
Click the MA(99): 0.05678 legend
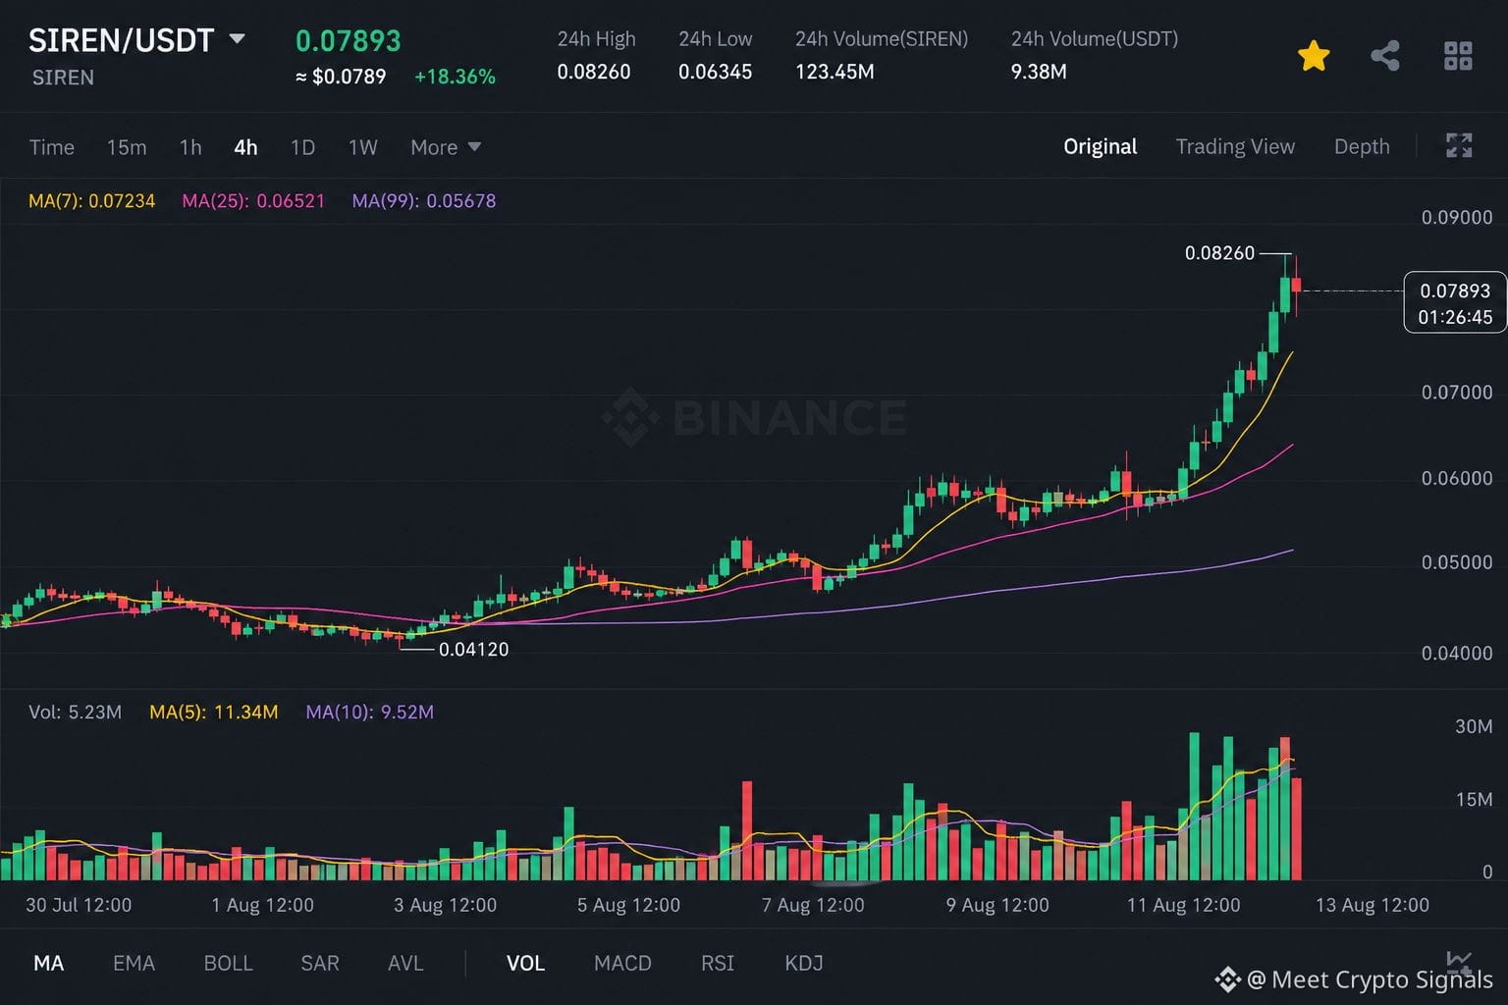coord(424,201)
